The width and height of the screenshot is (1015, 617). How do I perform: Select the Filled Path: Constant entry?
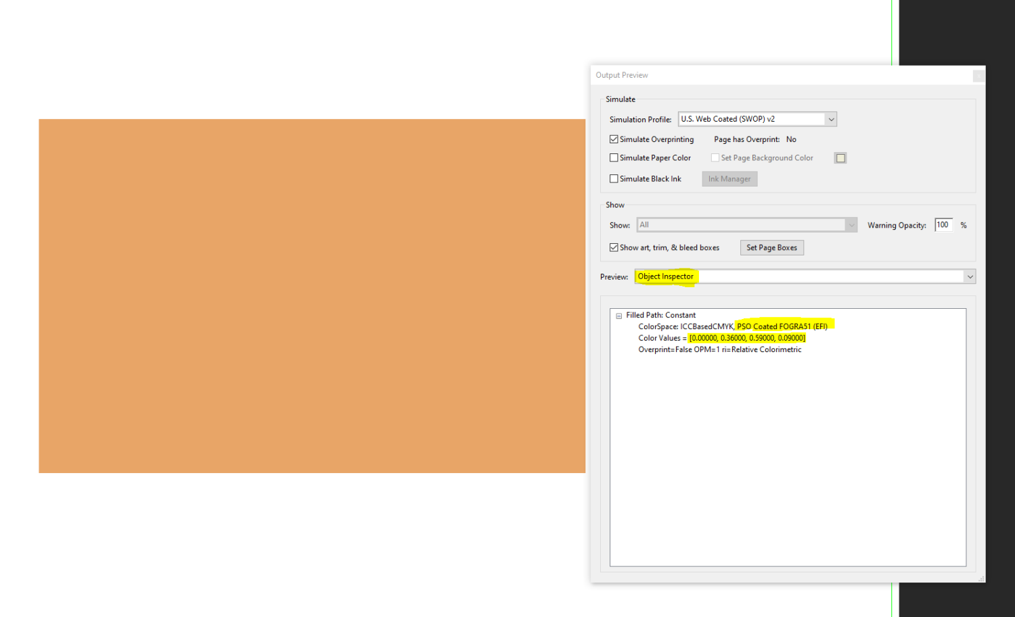pyautogui.click(x=661, y=315)
